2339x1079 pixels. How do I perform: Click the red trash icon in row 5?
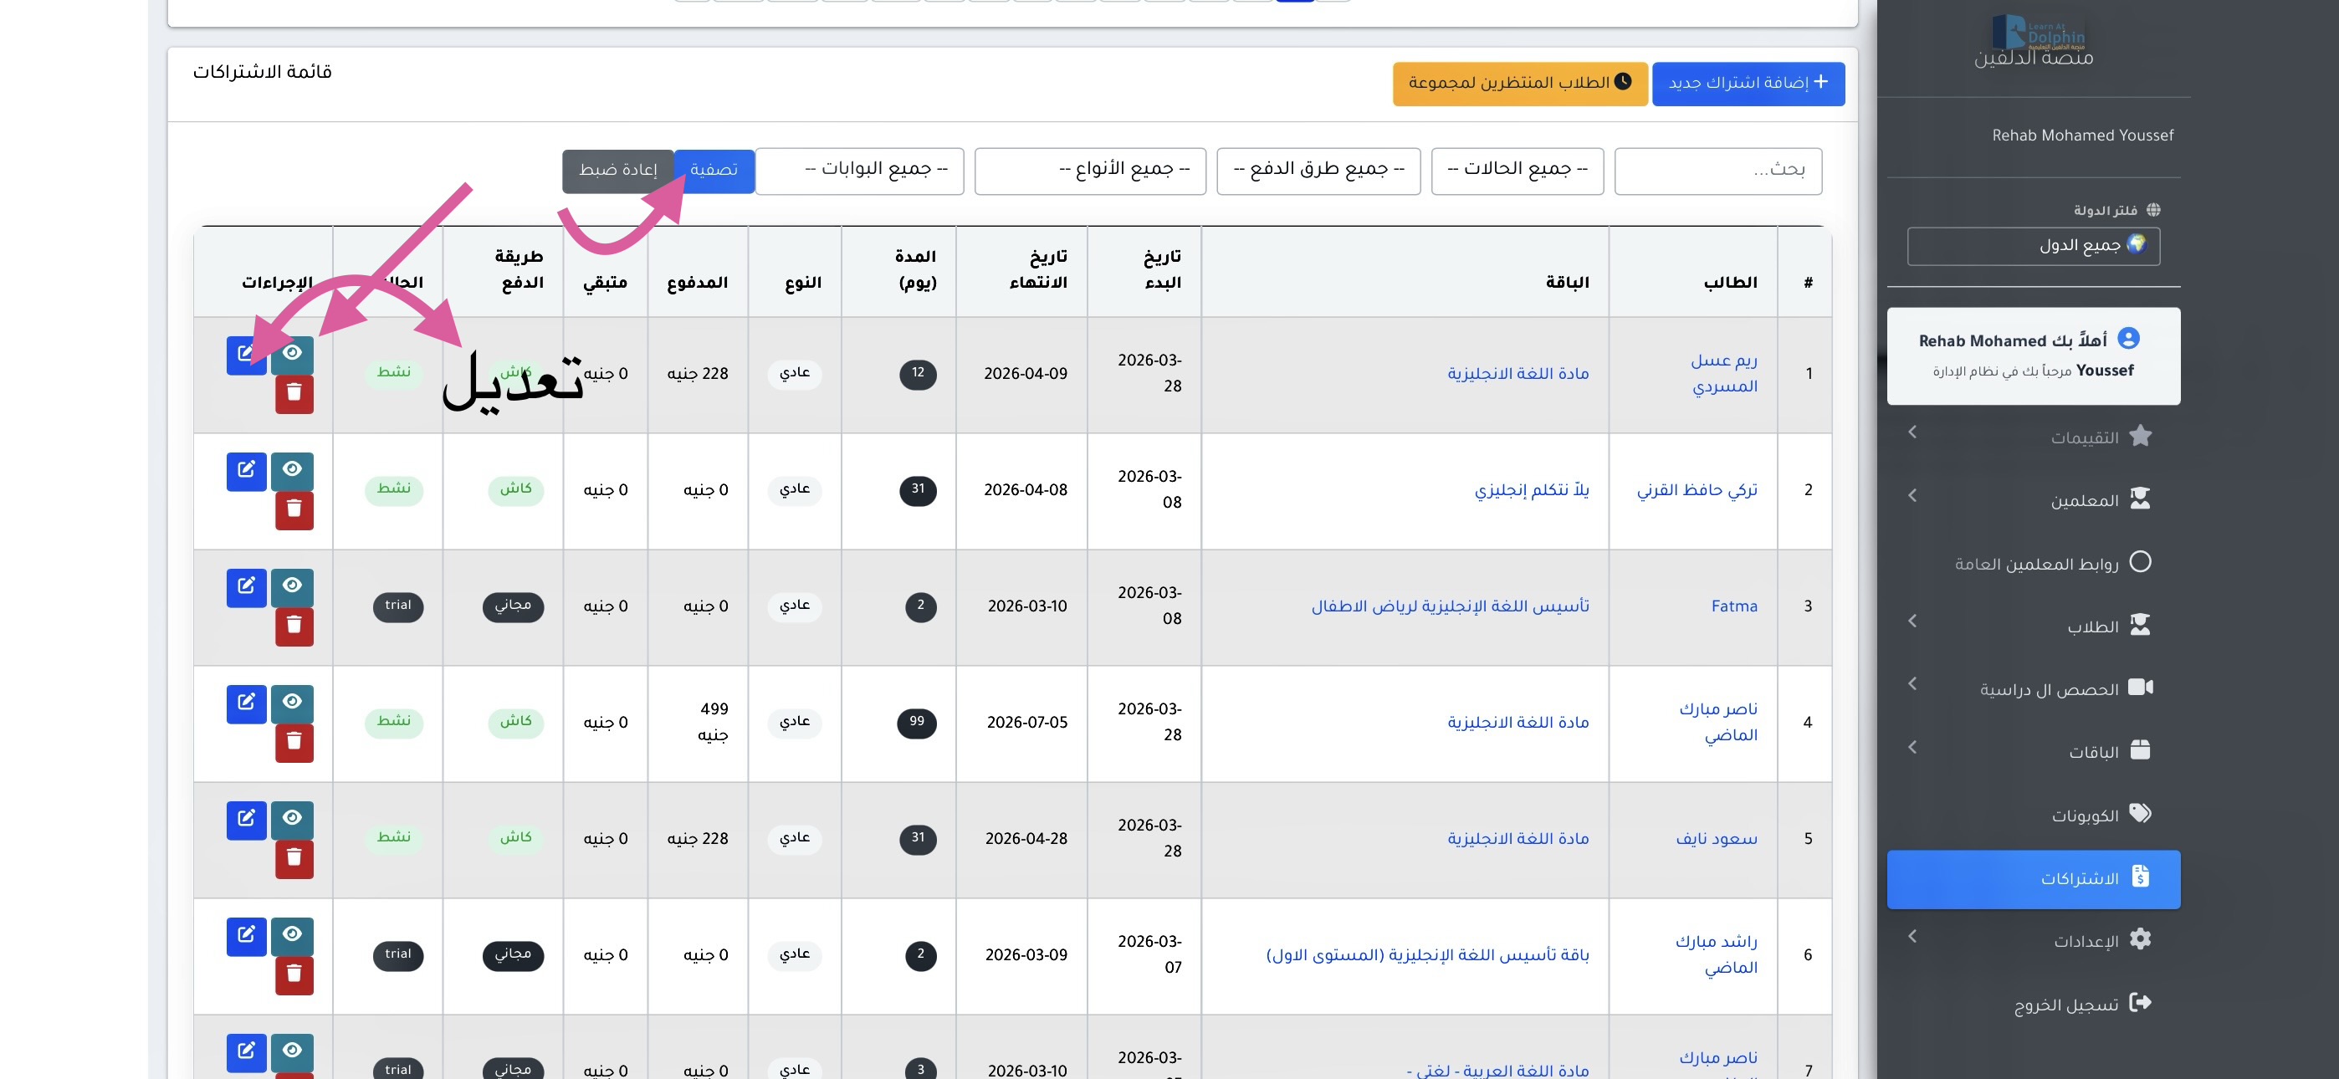(294, 858)
